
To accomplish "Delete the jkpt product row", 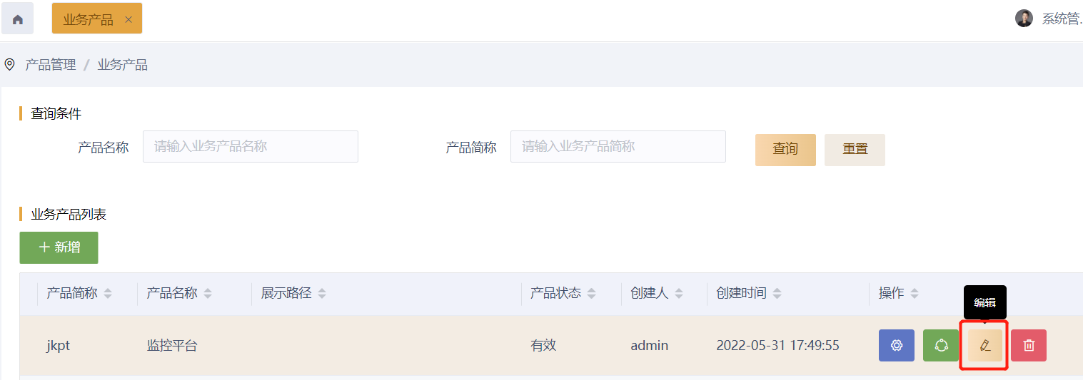I will tap(1029, 345).
